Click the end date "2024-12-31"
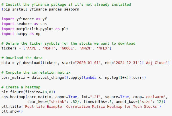 click(127, 63)
